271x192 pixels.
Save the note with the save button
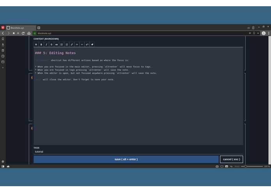pos(126,159)
